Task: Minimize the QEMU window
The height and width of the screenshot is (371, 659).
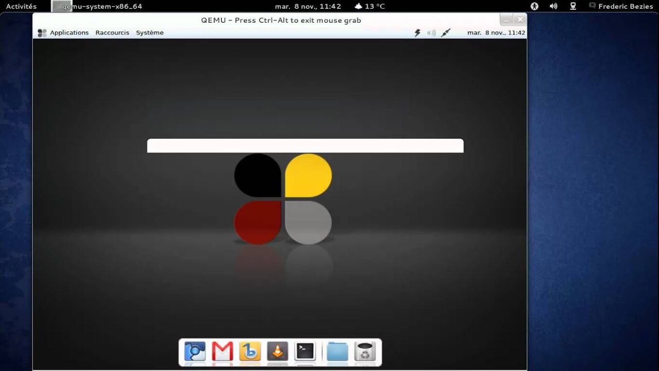Action: tap(507, 20)
